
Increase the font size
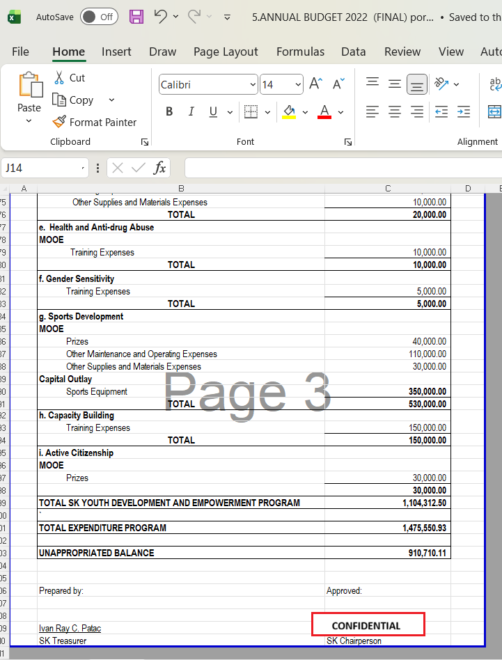click(x=316, y=84)
